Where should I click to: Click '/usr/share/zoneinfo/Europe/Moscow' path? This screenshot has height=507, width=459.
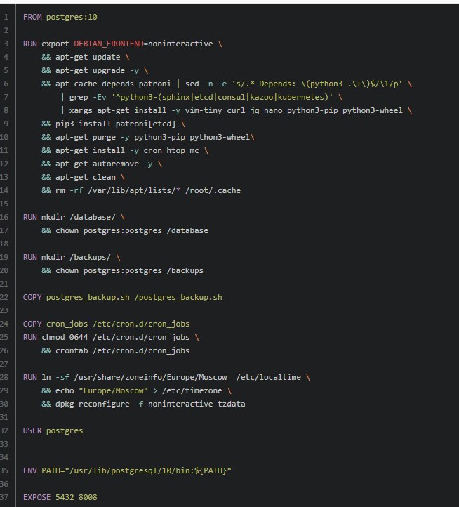point(150,377)
